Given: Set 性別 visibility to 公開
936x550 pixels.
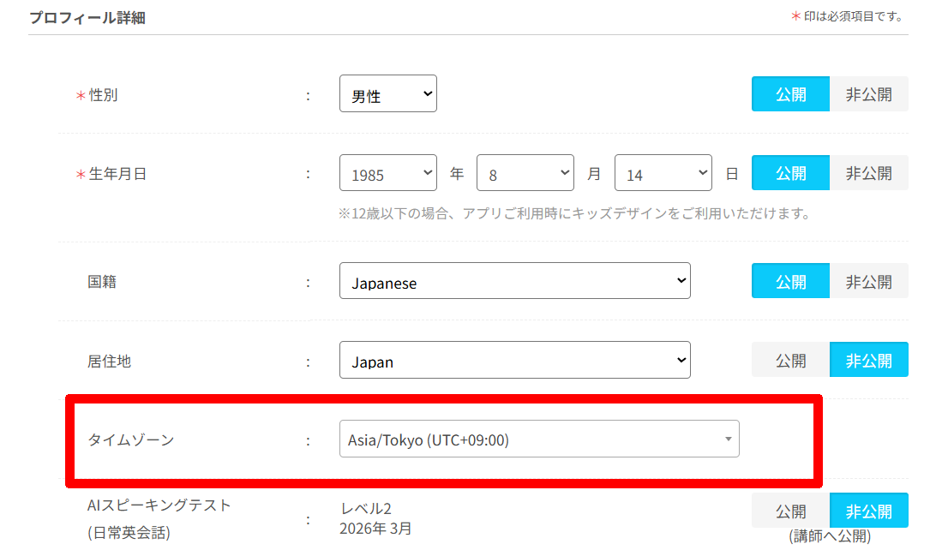Looking at the screenshot, I should pos(790,94).
